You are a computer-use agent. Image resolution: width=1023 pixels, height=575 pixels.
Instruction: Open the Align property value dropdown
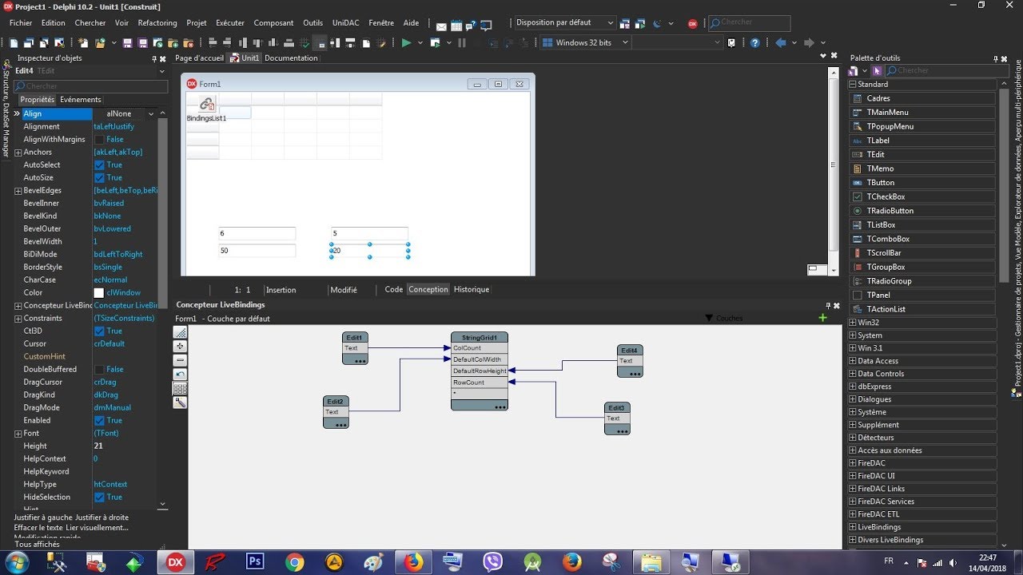click(150, 114)
